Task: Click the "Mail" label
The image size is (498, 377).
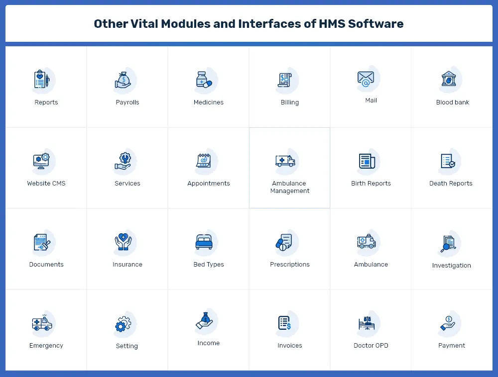Action: [371, 100]
